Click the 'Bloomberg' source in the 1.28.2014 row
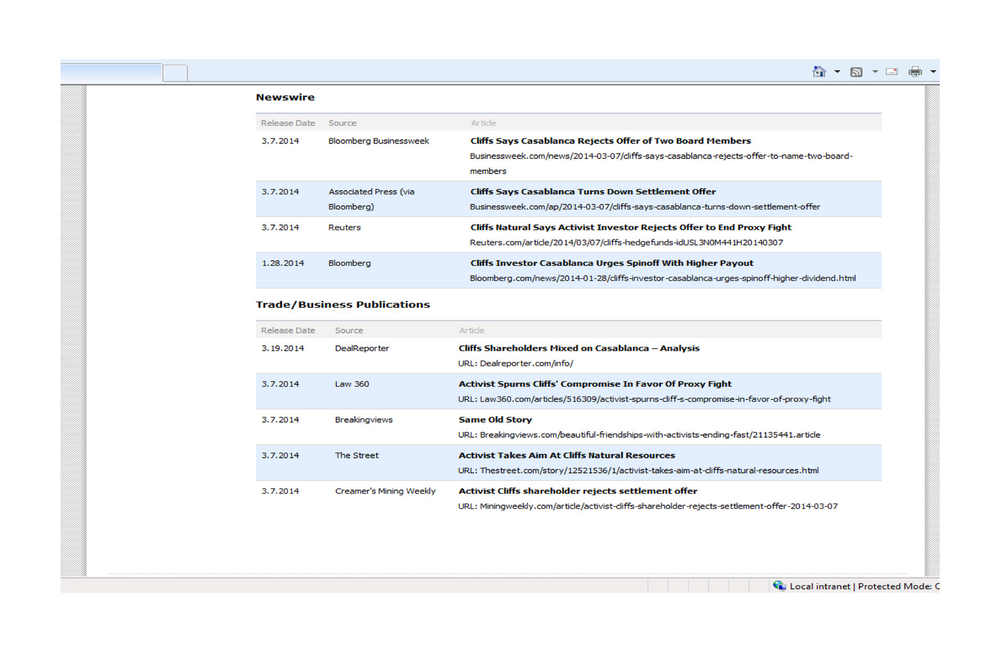 point(349,263)
